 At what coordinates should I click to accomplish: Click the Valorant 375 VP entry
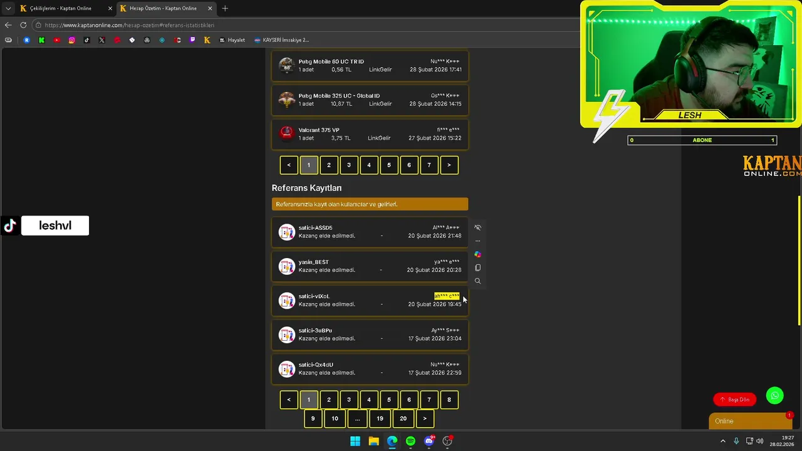tap(370, 134)
